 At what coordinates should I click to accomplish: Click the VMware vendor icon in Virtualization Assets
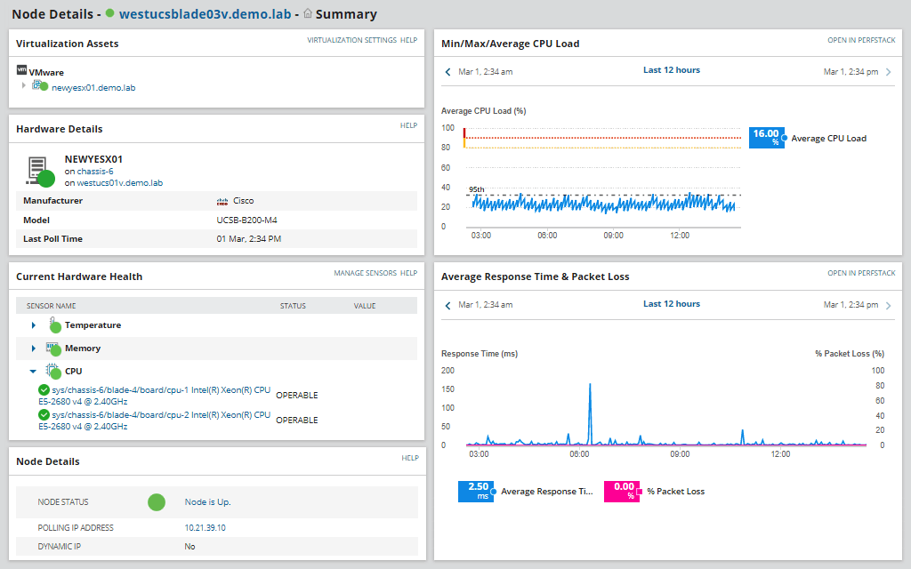[23, 72]
